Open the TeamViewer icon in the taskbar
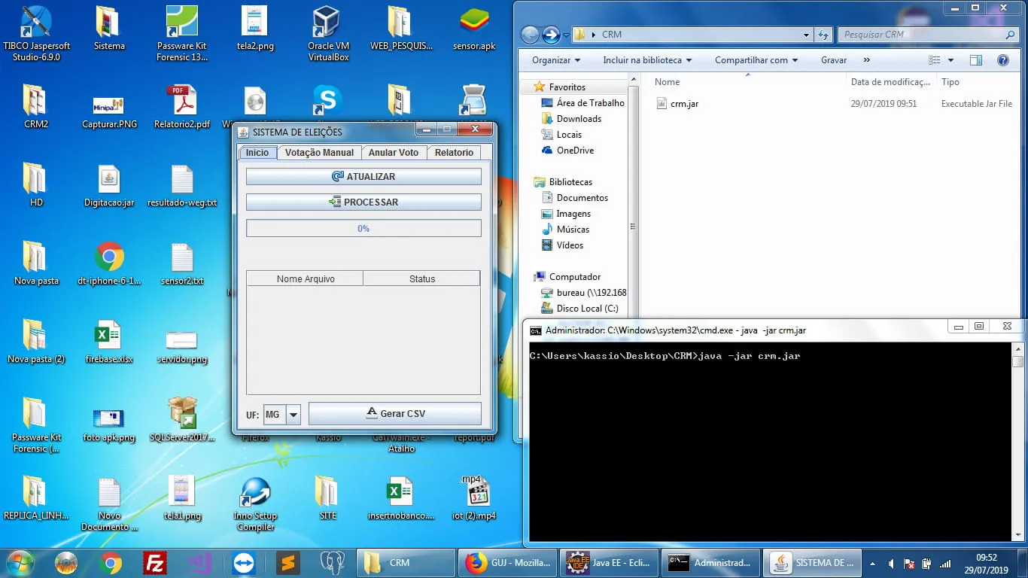 click(244, 563)
